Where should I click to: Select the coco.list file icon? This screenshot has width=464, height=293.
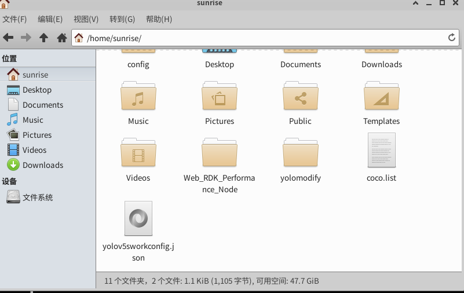(381, 150)
